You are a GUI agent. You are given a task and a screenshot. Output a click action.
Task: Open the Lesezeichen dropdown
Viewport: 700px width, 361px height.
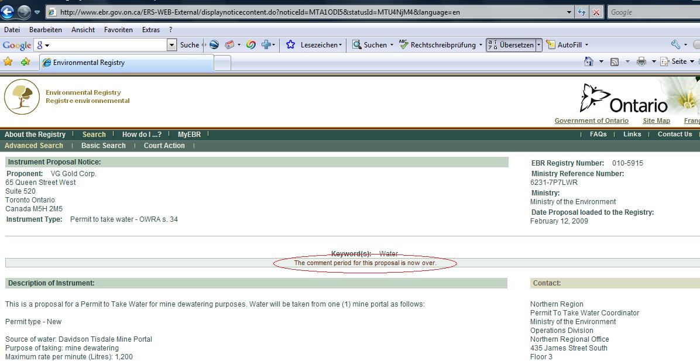[x=321, y=44]
